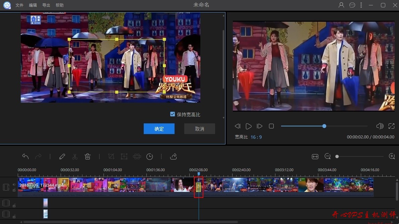The image size is (399, 224).
Task: Delete the clip using trash icon
Action: [x=87, y=156]
